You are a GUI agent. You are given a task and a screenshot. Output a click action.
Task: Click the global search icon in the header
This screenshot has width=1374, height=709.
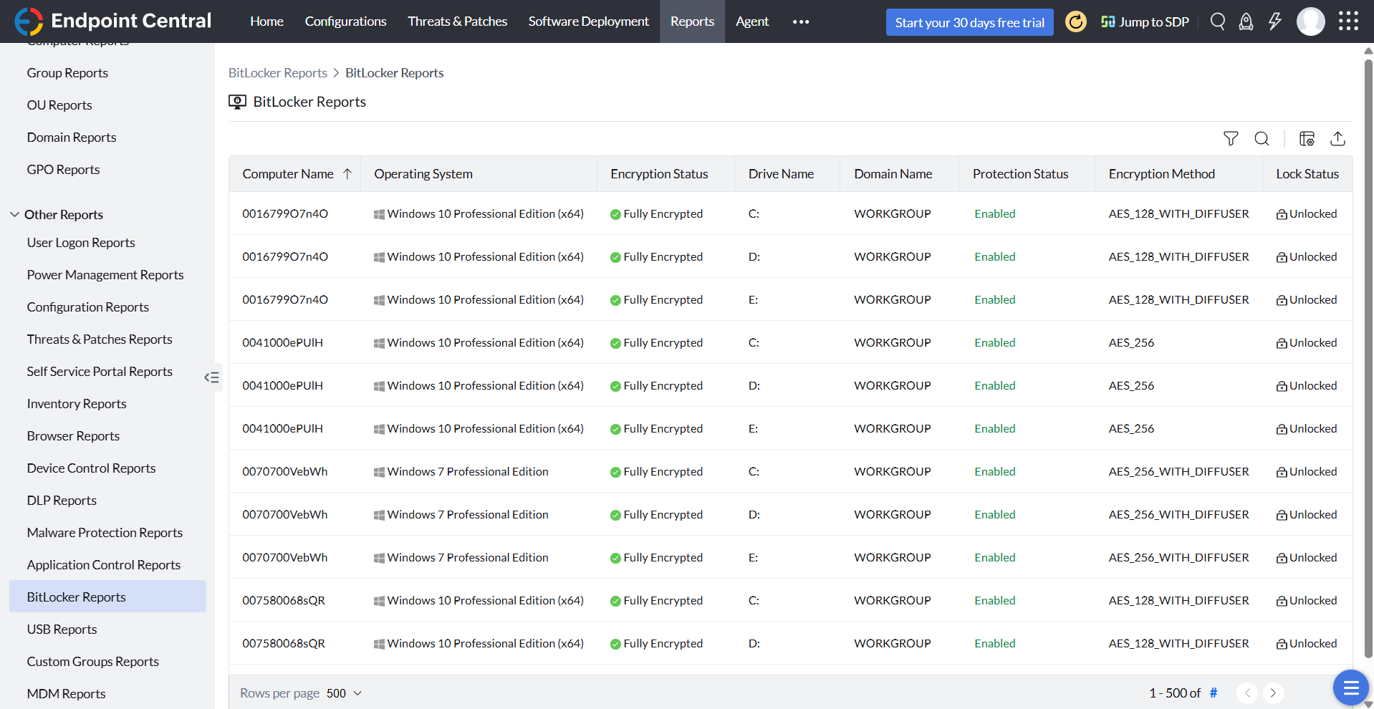[x=1217, y=21]
